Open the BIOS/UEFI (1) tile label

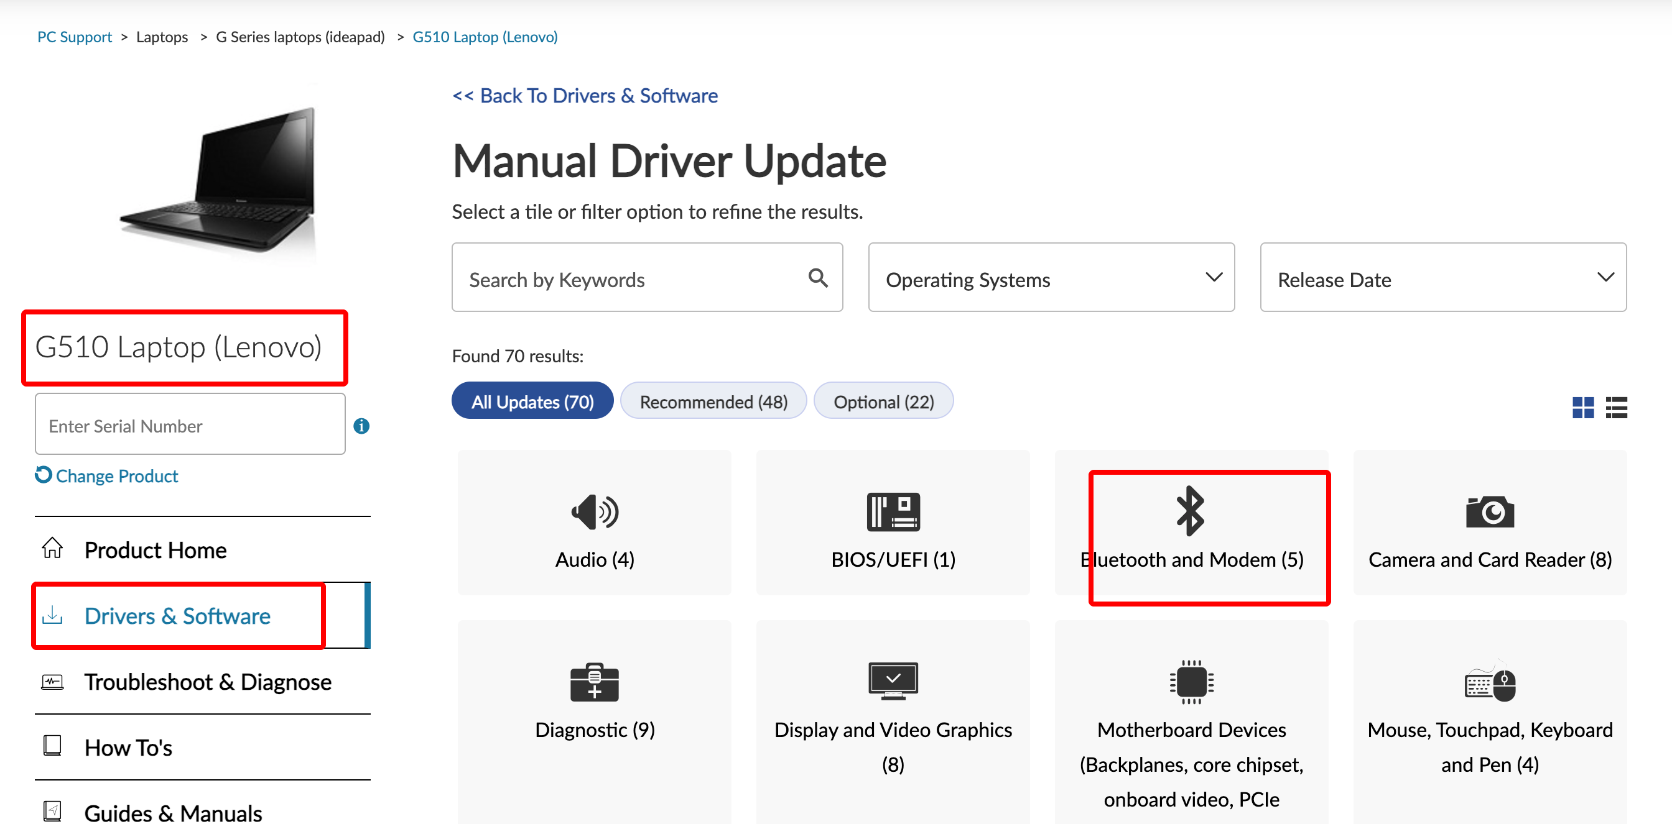(893, 559)
